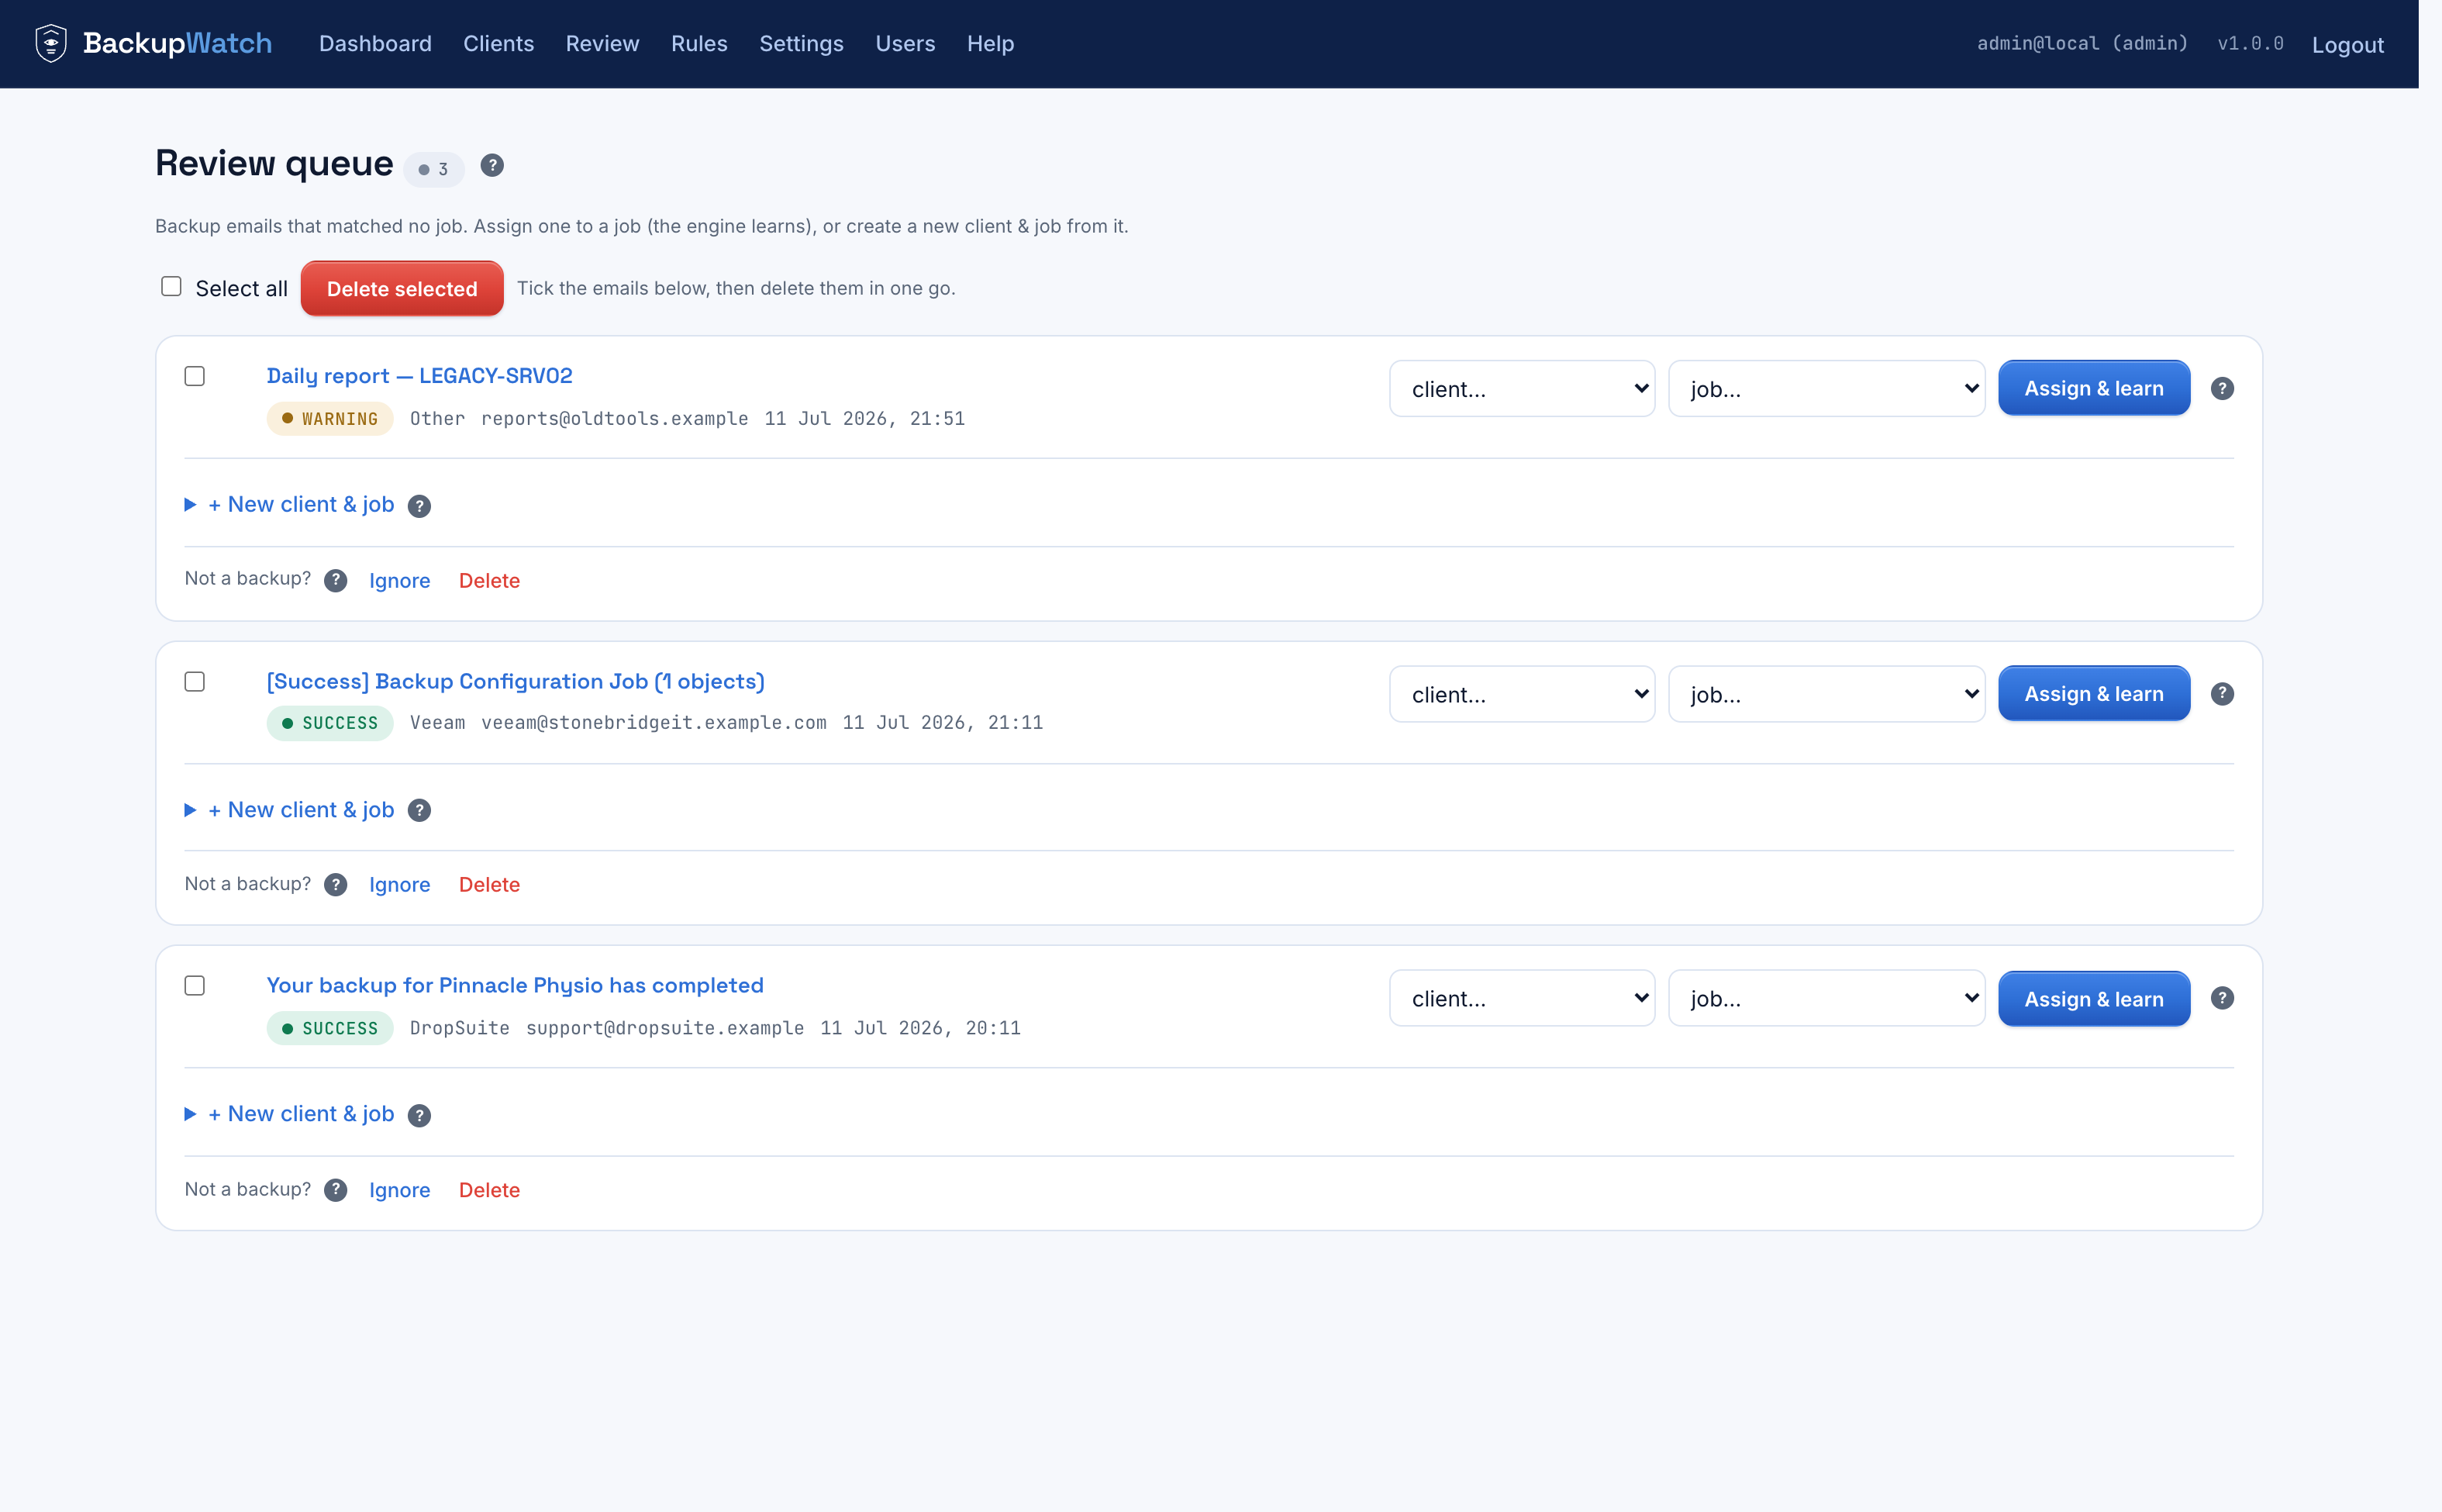This screenshot has height=1512, width=2442.
Task: Tick checkbox for Pinnacle Physio backup email
Action: click(x=195, y=986)
